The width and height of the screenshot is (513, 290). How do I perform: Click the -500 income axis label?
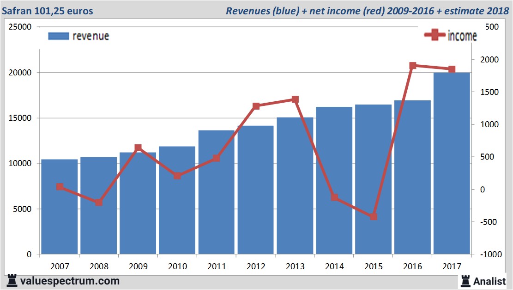coord(489,222)
